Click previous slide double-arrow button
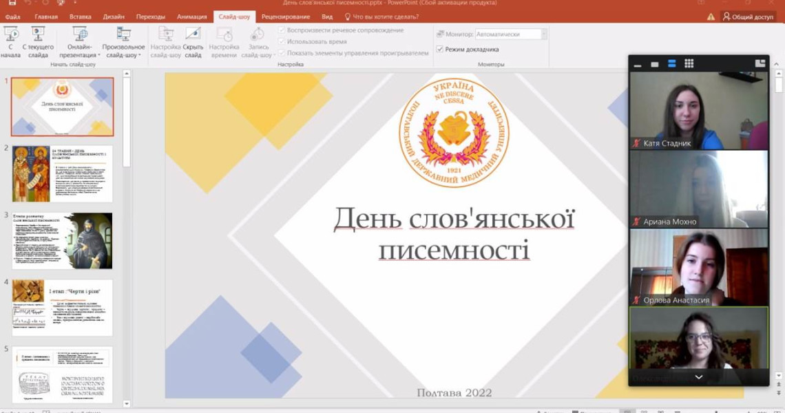Image resolution: width=785 pixels, height=413 pixels. point(779,385)
